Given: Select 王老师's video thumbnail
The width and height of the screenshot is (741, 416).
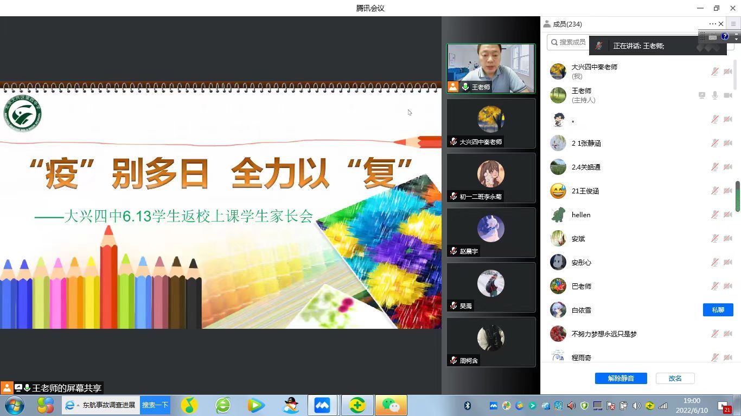Looking at the screenshot, I should click(490, 68).
